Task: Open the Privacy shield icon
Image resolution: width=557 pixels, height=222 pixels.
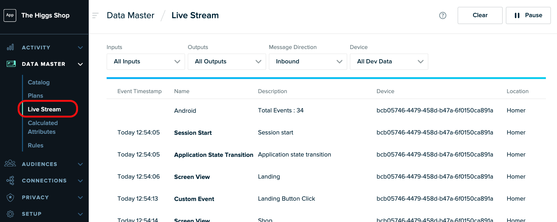Action: pyautogui.click(x=11, y=197)
